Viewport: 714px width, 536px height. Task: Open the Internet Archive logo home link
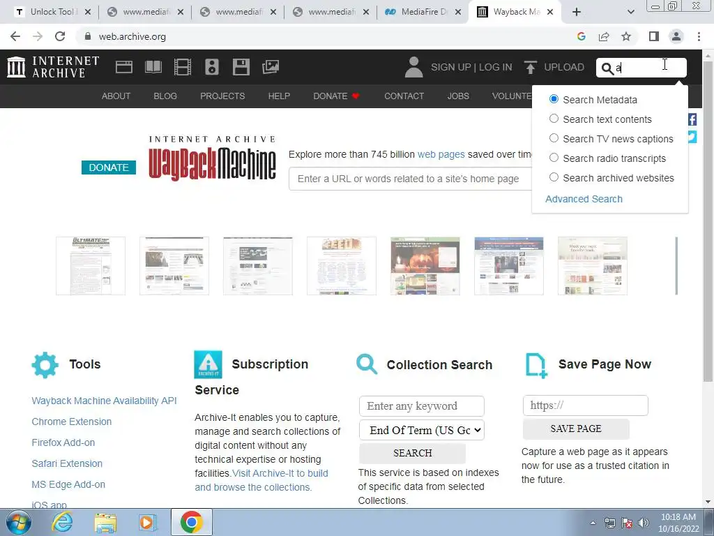coord(53,67)
